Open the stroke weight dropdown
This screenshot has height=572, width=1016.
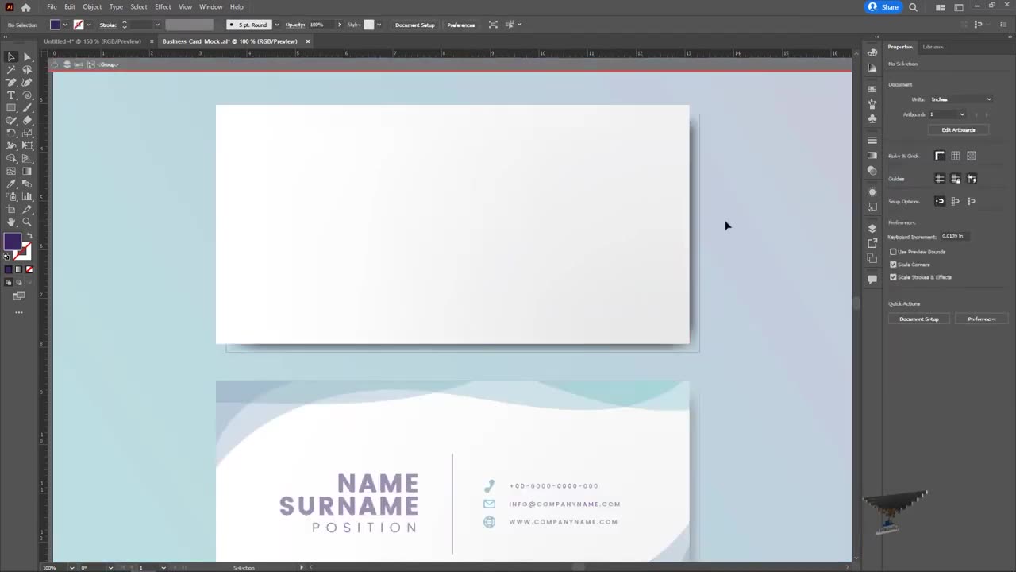tap(157, 25)
